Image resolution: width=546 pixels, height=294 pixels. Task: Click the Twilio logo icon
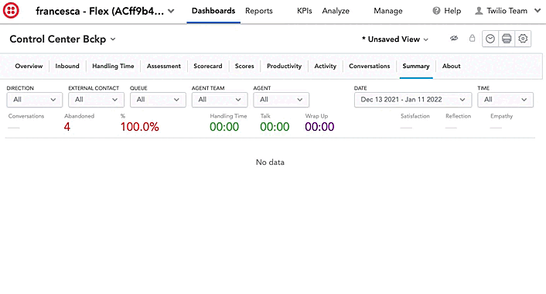11,11
